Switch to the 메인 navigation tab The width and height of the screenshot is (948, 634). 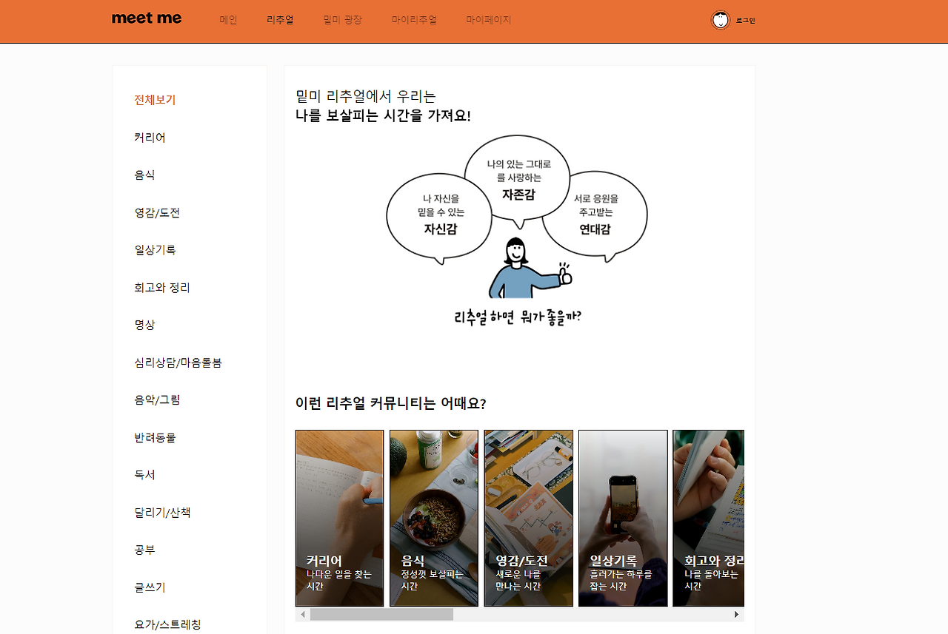pyautogui.click(x=227, y=21)
